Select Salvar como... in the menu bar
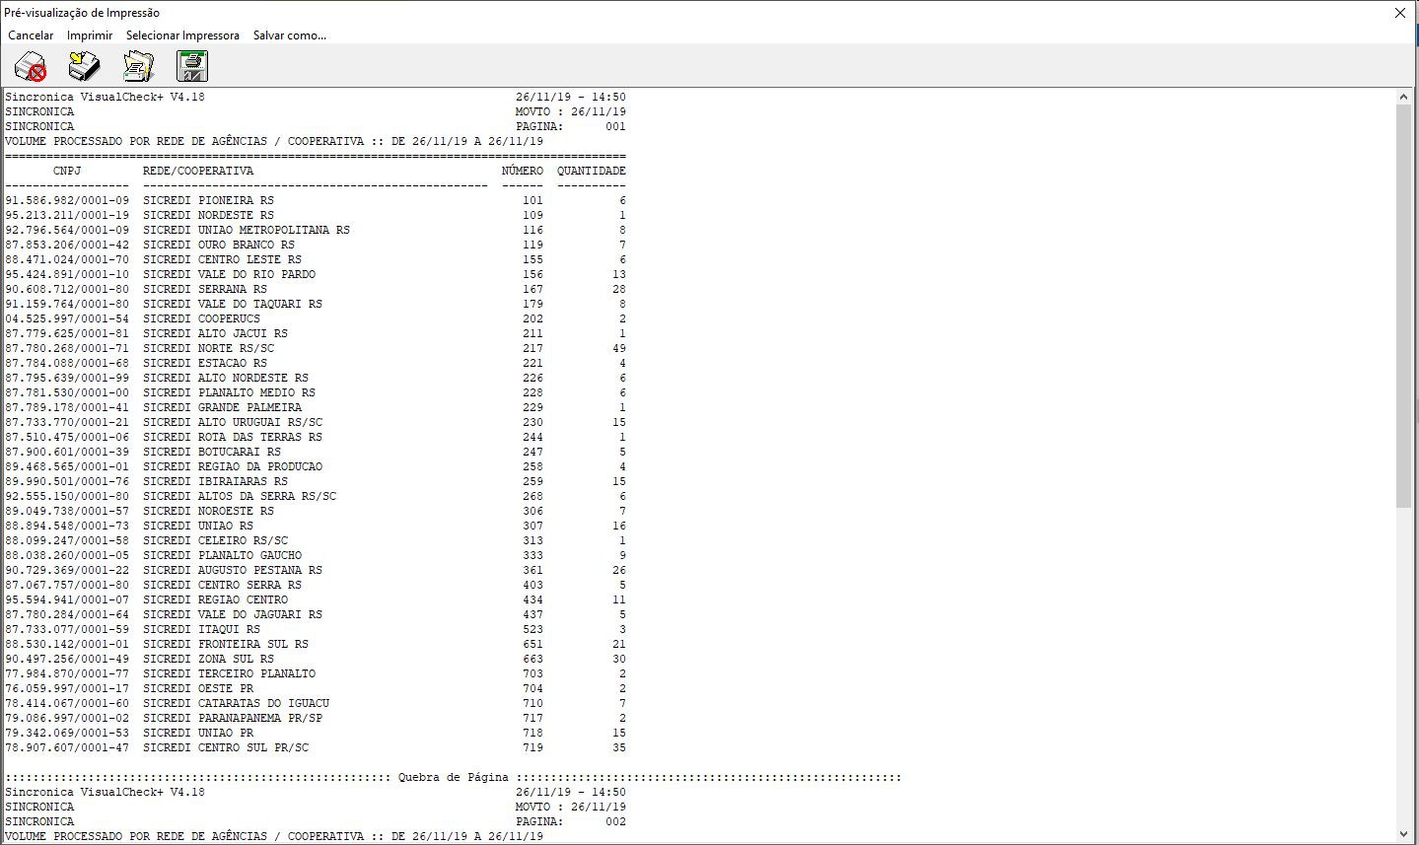This screenshot has width=1419, height=845. [290, 35]
